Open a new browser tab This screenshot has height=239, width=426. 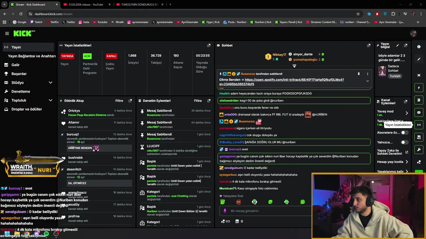point(170,5)
